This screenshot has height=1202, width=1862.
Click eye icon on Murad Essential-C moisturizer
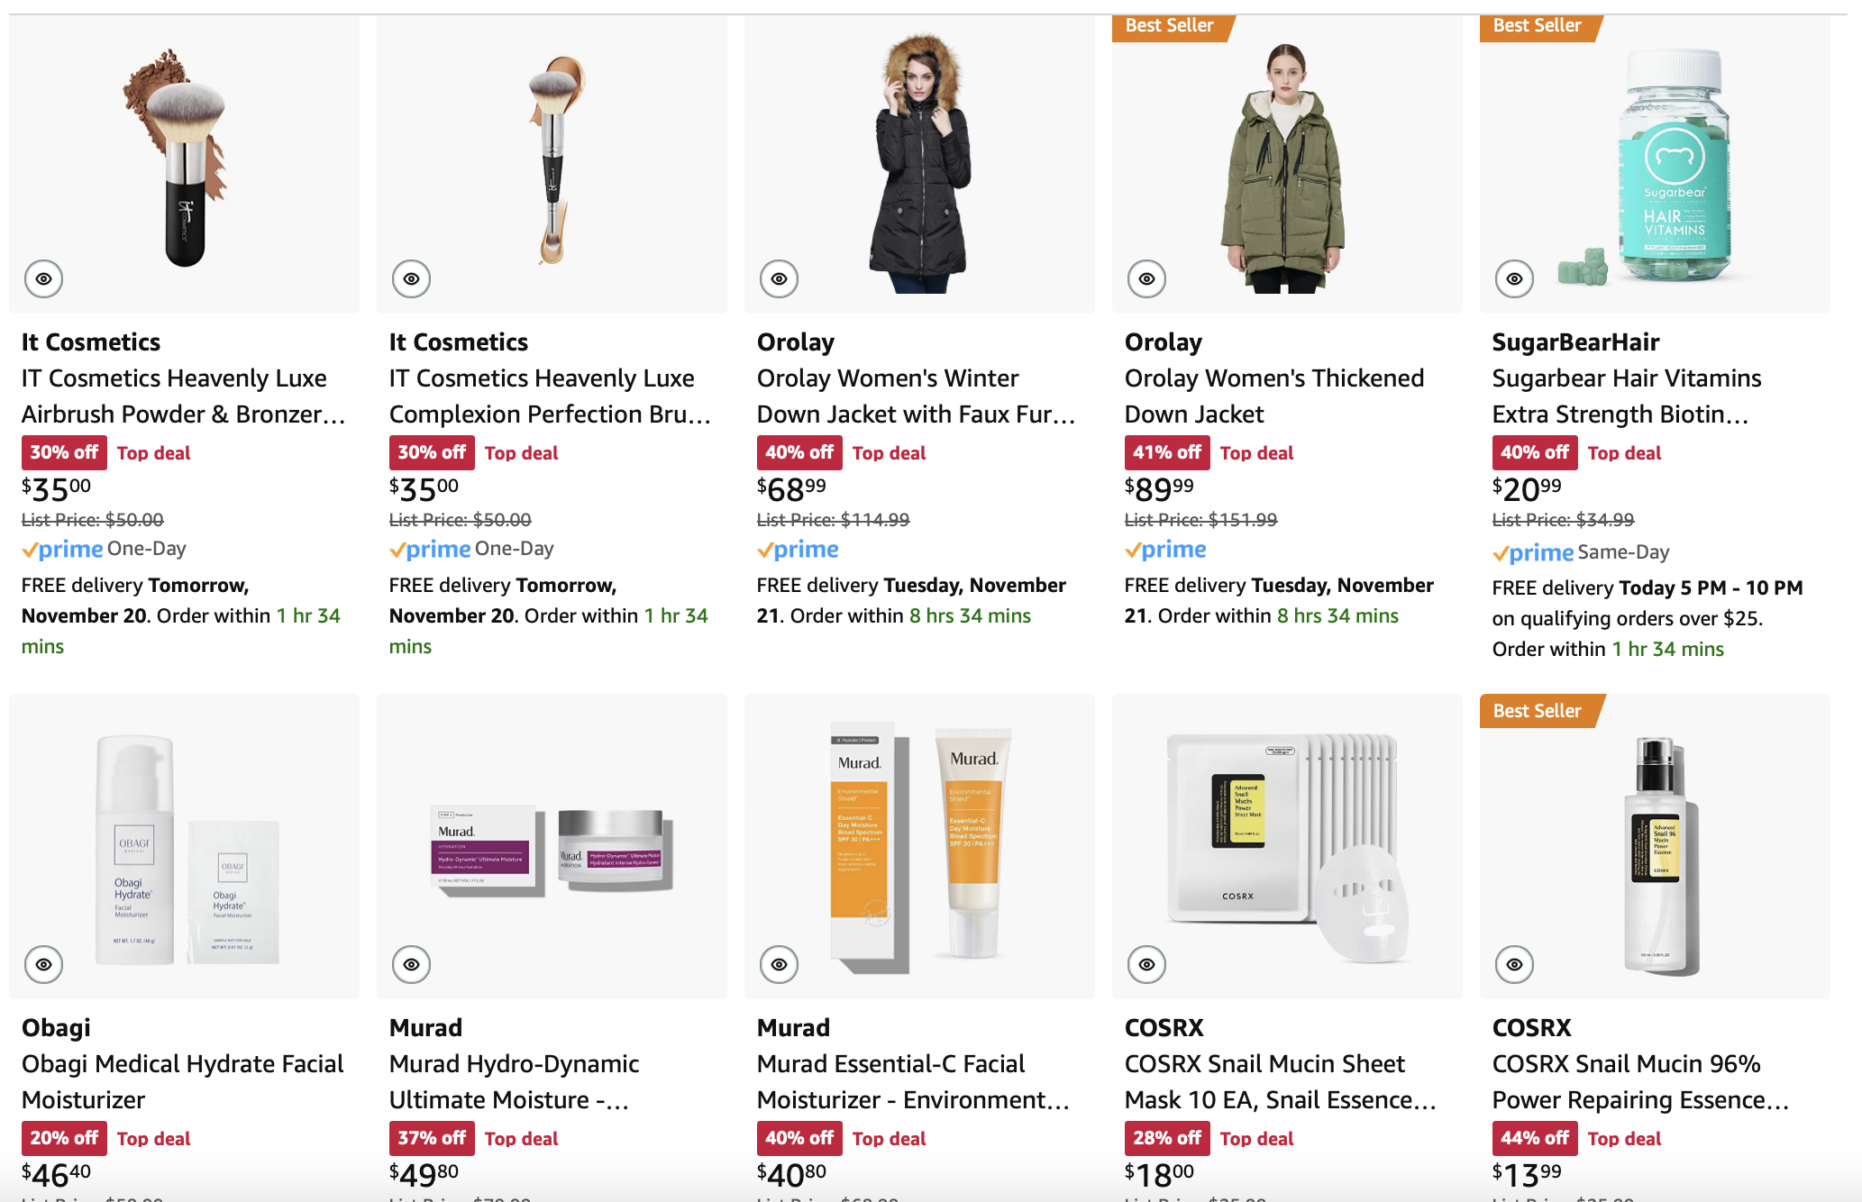coord(779,965)
